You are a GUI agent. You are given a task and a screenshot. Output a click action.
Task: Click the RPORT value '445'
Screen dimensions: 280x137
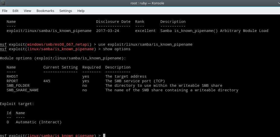[47, 81]
